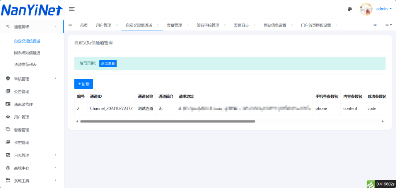Click the Channel_202310272372 cell
396x188 pixels.
pos(111,108)
